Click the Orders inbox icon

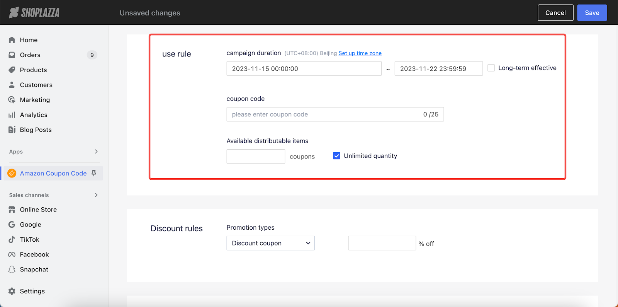click(12, 55)
